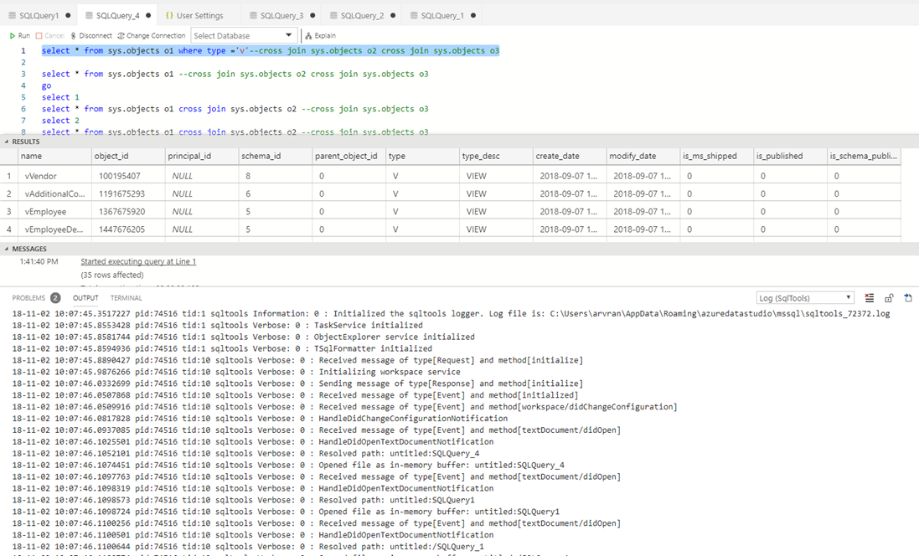Open Change Connection dialog
This screenshot has height=556, width=919.
pyautogui.click(x=151, y=35)
